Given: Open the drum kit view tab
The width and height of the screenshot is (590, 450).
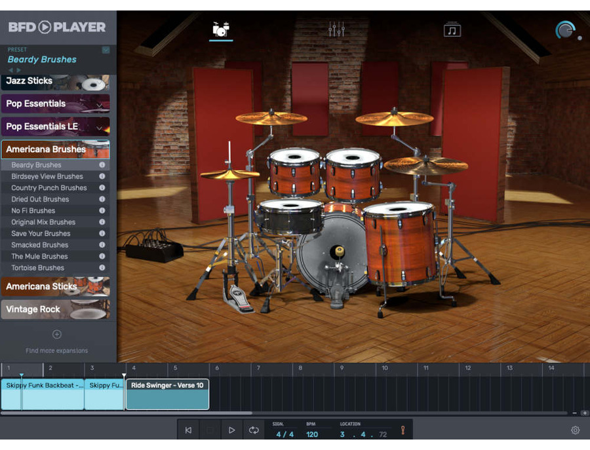Looking at the screenshot, I should (221, 29).
